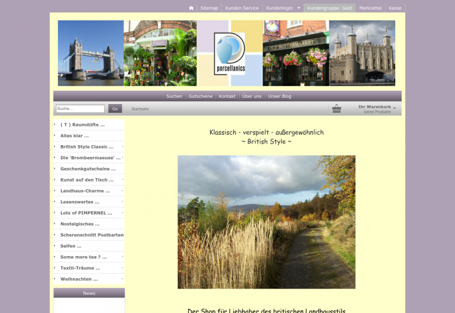455x313 pixels.
Task: Expand the Kunst auf den Tisch category arrow
Action: point(122,180)
